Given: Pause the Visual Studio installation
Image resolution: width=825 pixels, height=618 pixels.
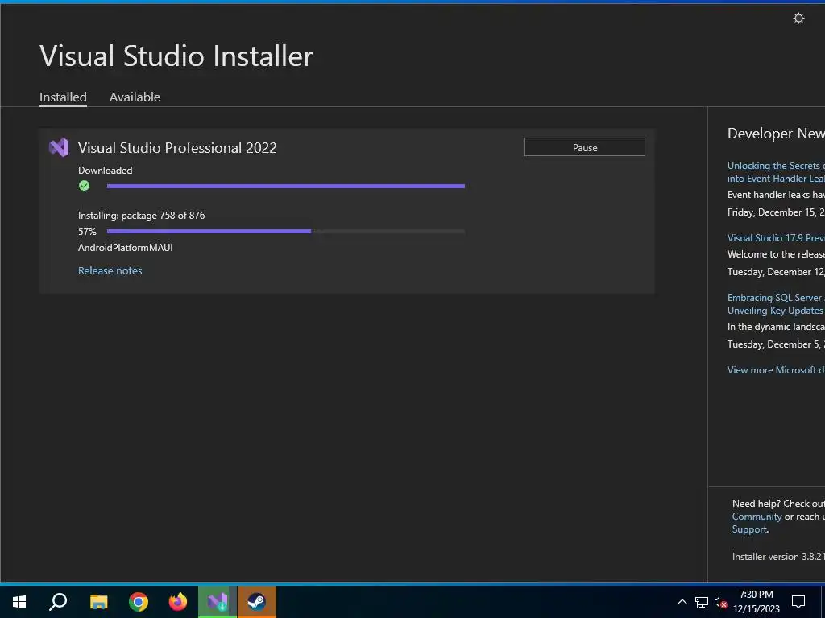Looking at the screenshot, I should (585, 147).
